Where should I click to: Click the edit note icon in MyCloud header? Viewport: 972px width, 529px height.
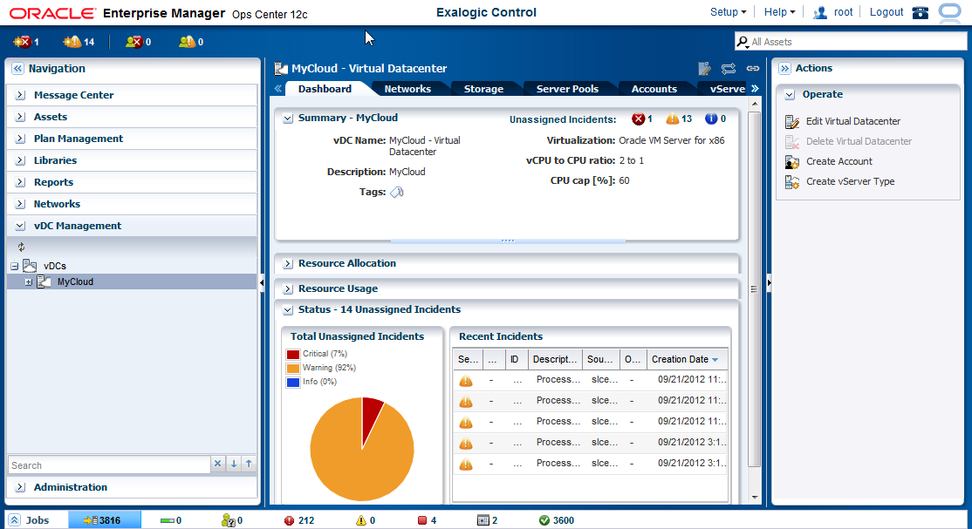pyautogui.click(x=704, y=68)
